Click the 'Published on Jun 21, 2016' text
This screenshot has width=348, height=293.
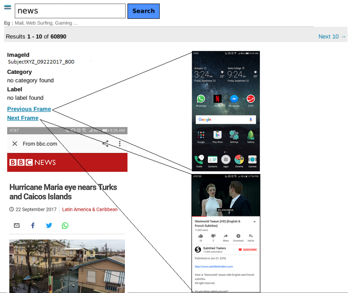coord(210,258)
